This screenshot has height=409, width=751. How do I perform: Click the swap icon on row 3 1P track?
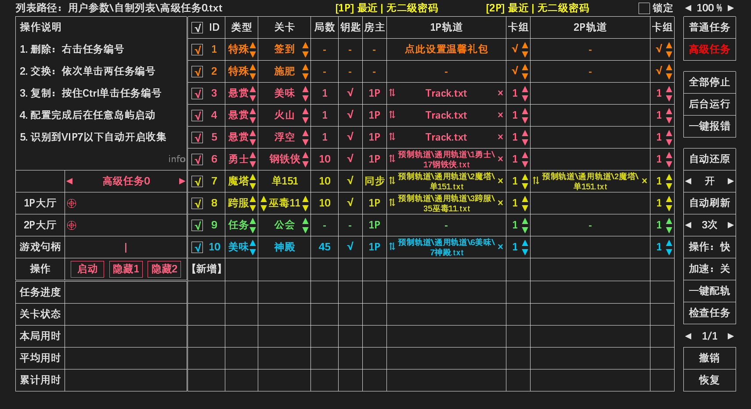[392, 93]
